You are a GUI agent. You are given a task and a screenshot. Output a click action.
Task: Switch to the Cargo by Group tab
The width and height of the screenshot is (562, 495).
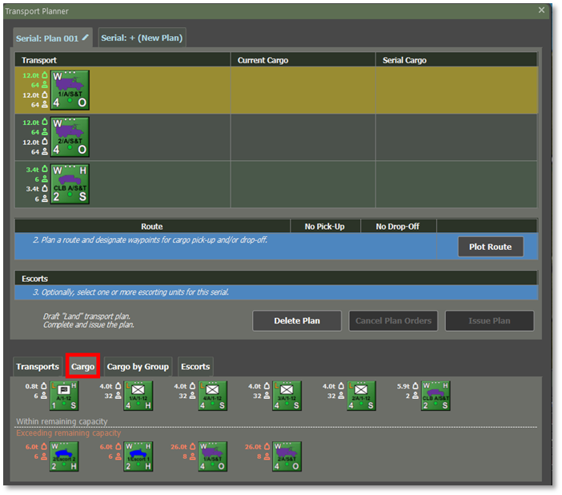click(x=138, y=367)
